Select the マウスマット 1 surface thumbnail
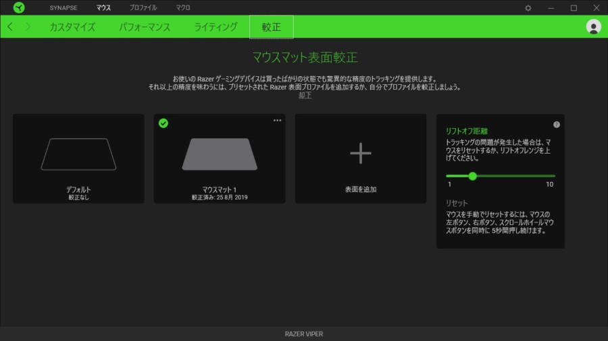Screen dimensions: 608x341 coord(220,154)
